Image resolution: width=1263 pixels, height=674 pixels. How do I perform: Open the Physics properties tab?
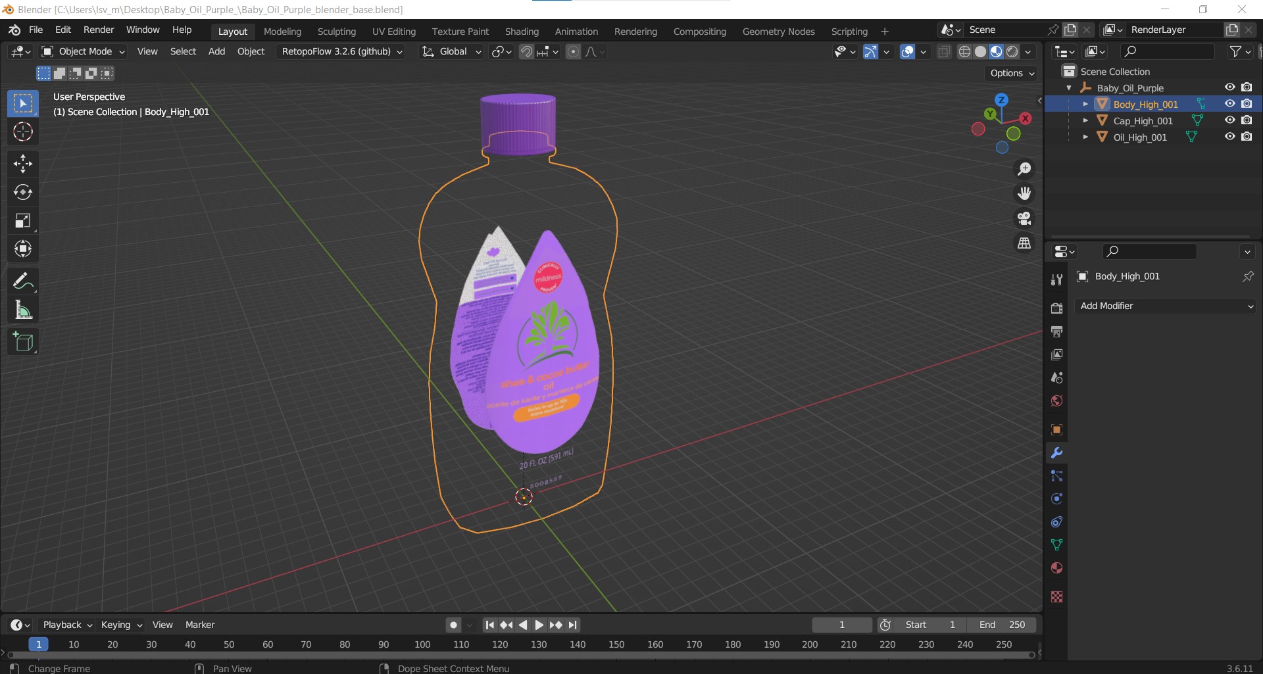(1056, 499)
